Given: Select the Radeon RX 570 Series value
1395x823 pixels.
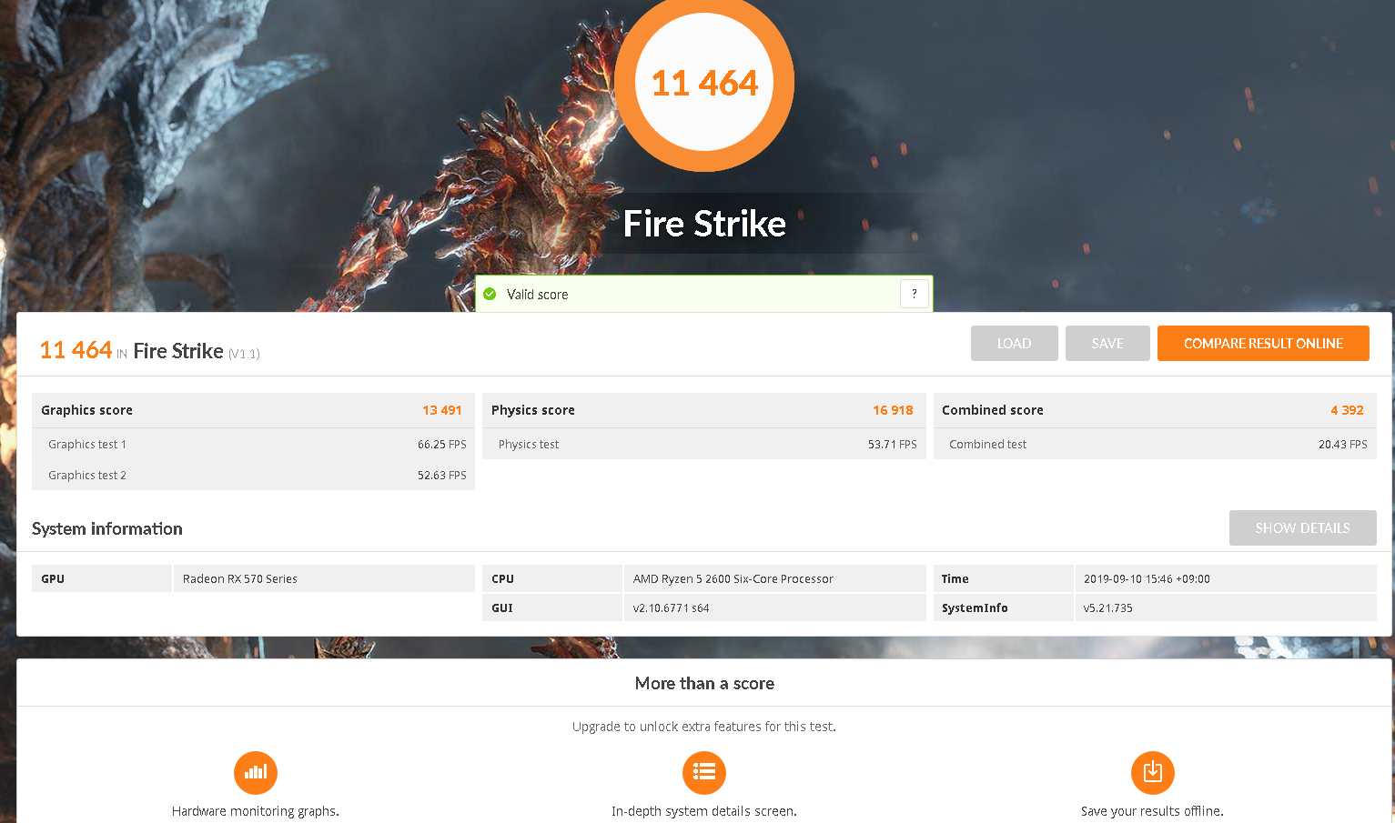Looking at the screenshot, I should 240,579.
